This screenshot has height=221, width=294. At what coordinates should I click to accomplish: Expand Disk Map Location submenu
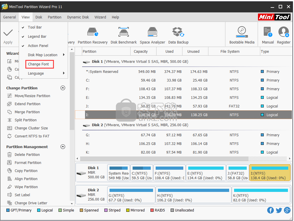[x=43, y=55]
